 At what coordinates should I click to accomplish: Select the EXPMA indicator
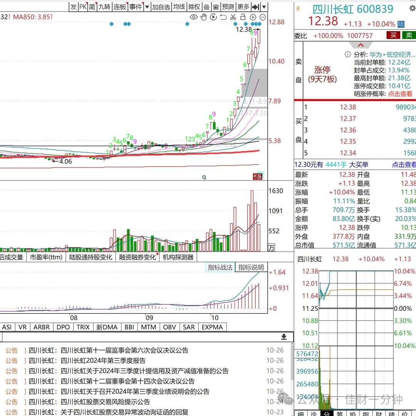pos(212,327)
